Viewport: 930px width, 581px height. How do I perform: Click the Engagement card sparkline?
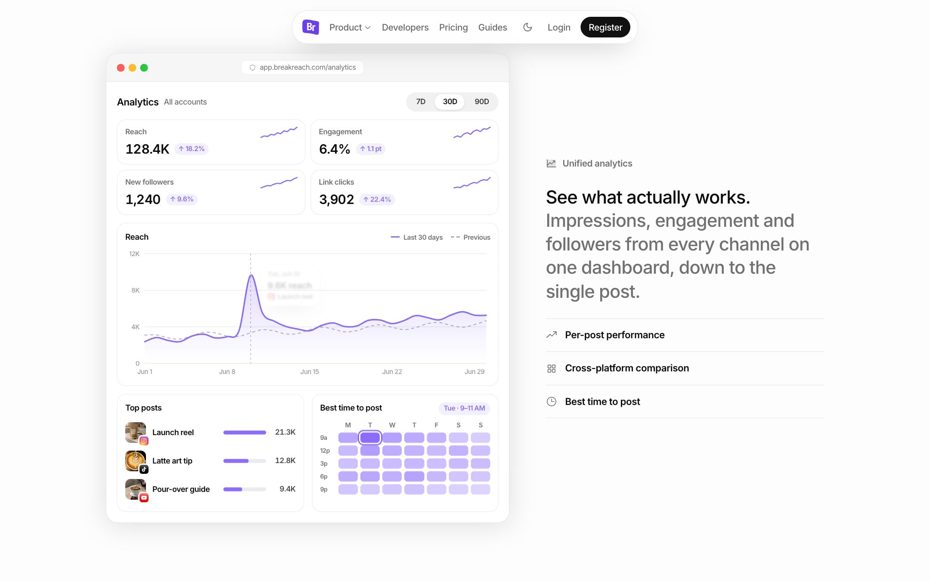(x=472, y=132)
